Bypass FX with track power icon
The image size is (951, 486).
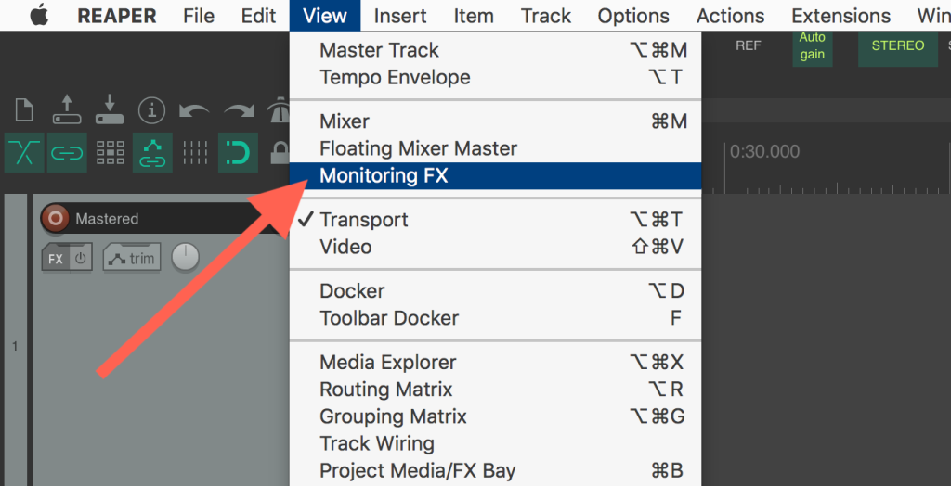click(81, 259)
